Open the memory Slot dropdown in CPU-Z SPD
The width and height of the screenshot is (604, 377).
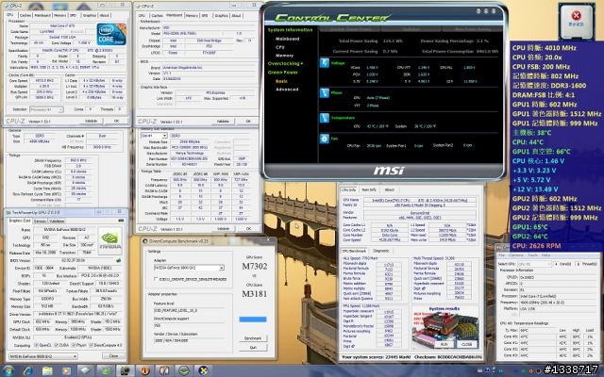tap(154, 136)
